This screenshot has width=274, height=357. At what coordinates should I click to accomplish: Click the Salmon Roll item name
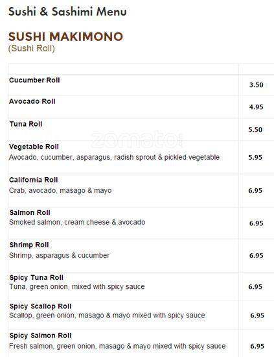(30, 213)
